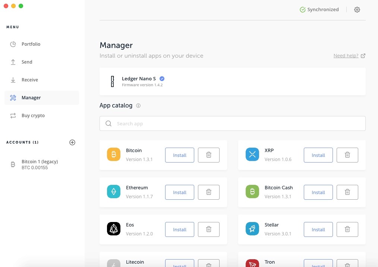Select the Manager menu item

[41, 98]
